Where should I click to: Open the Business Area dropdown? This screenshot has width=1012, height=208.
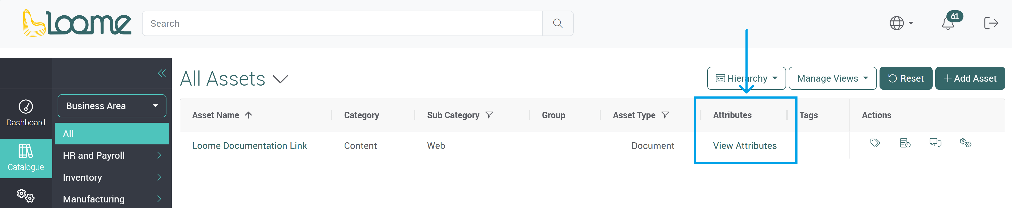point(112,106)
